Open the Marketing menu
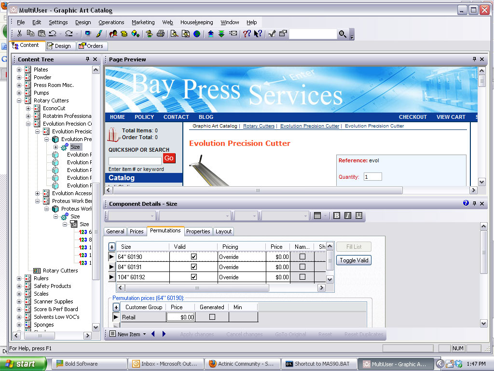The image size is (494, 371). point(143,22)
